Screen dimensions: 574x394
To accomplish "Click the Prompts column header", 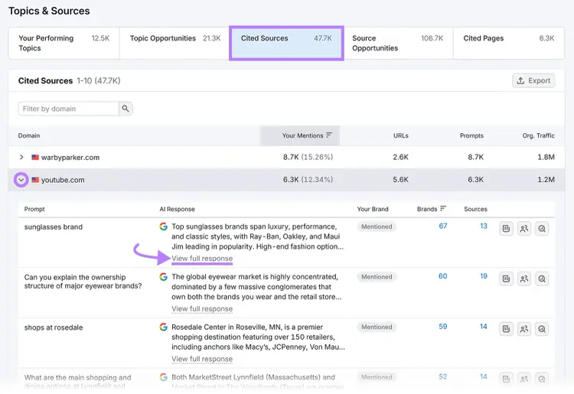I will tap(471, 135).
